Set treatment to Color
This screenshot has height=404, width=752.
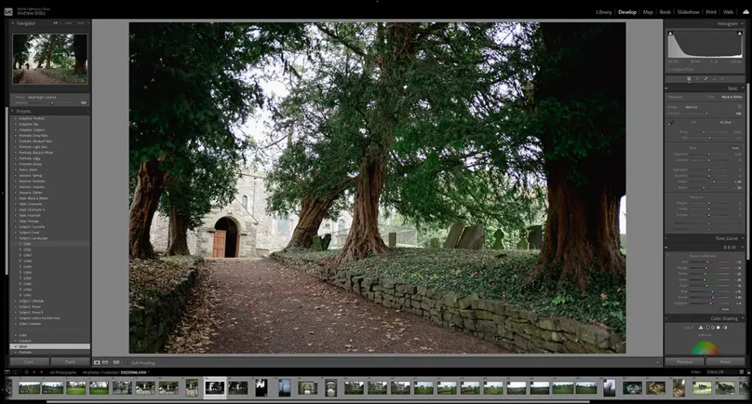(x=711, y=97)
